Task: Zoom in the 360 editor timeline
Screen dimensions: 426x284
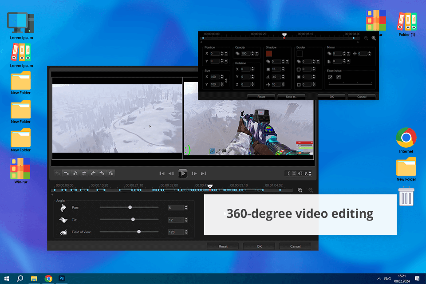Action: [x=300, y=190]
